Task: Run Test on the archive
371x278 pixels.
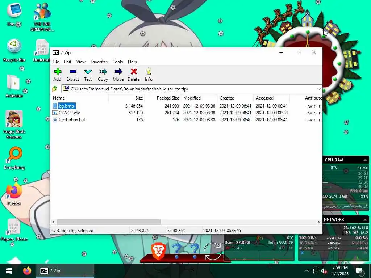Action: 88,75
